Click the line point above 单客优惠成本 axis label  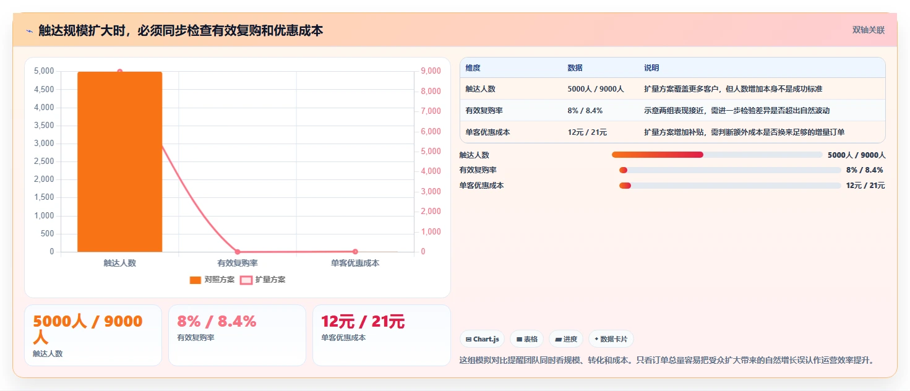tap(355, 252)
